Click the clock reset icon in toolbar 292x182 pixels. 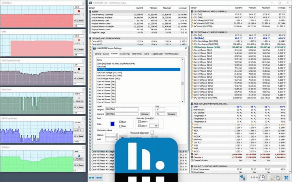262,177
